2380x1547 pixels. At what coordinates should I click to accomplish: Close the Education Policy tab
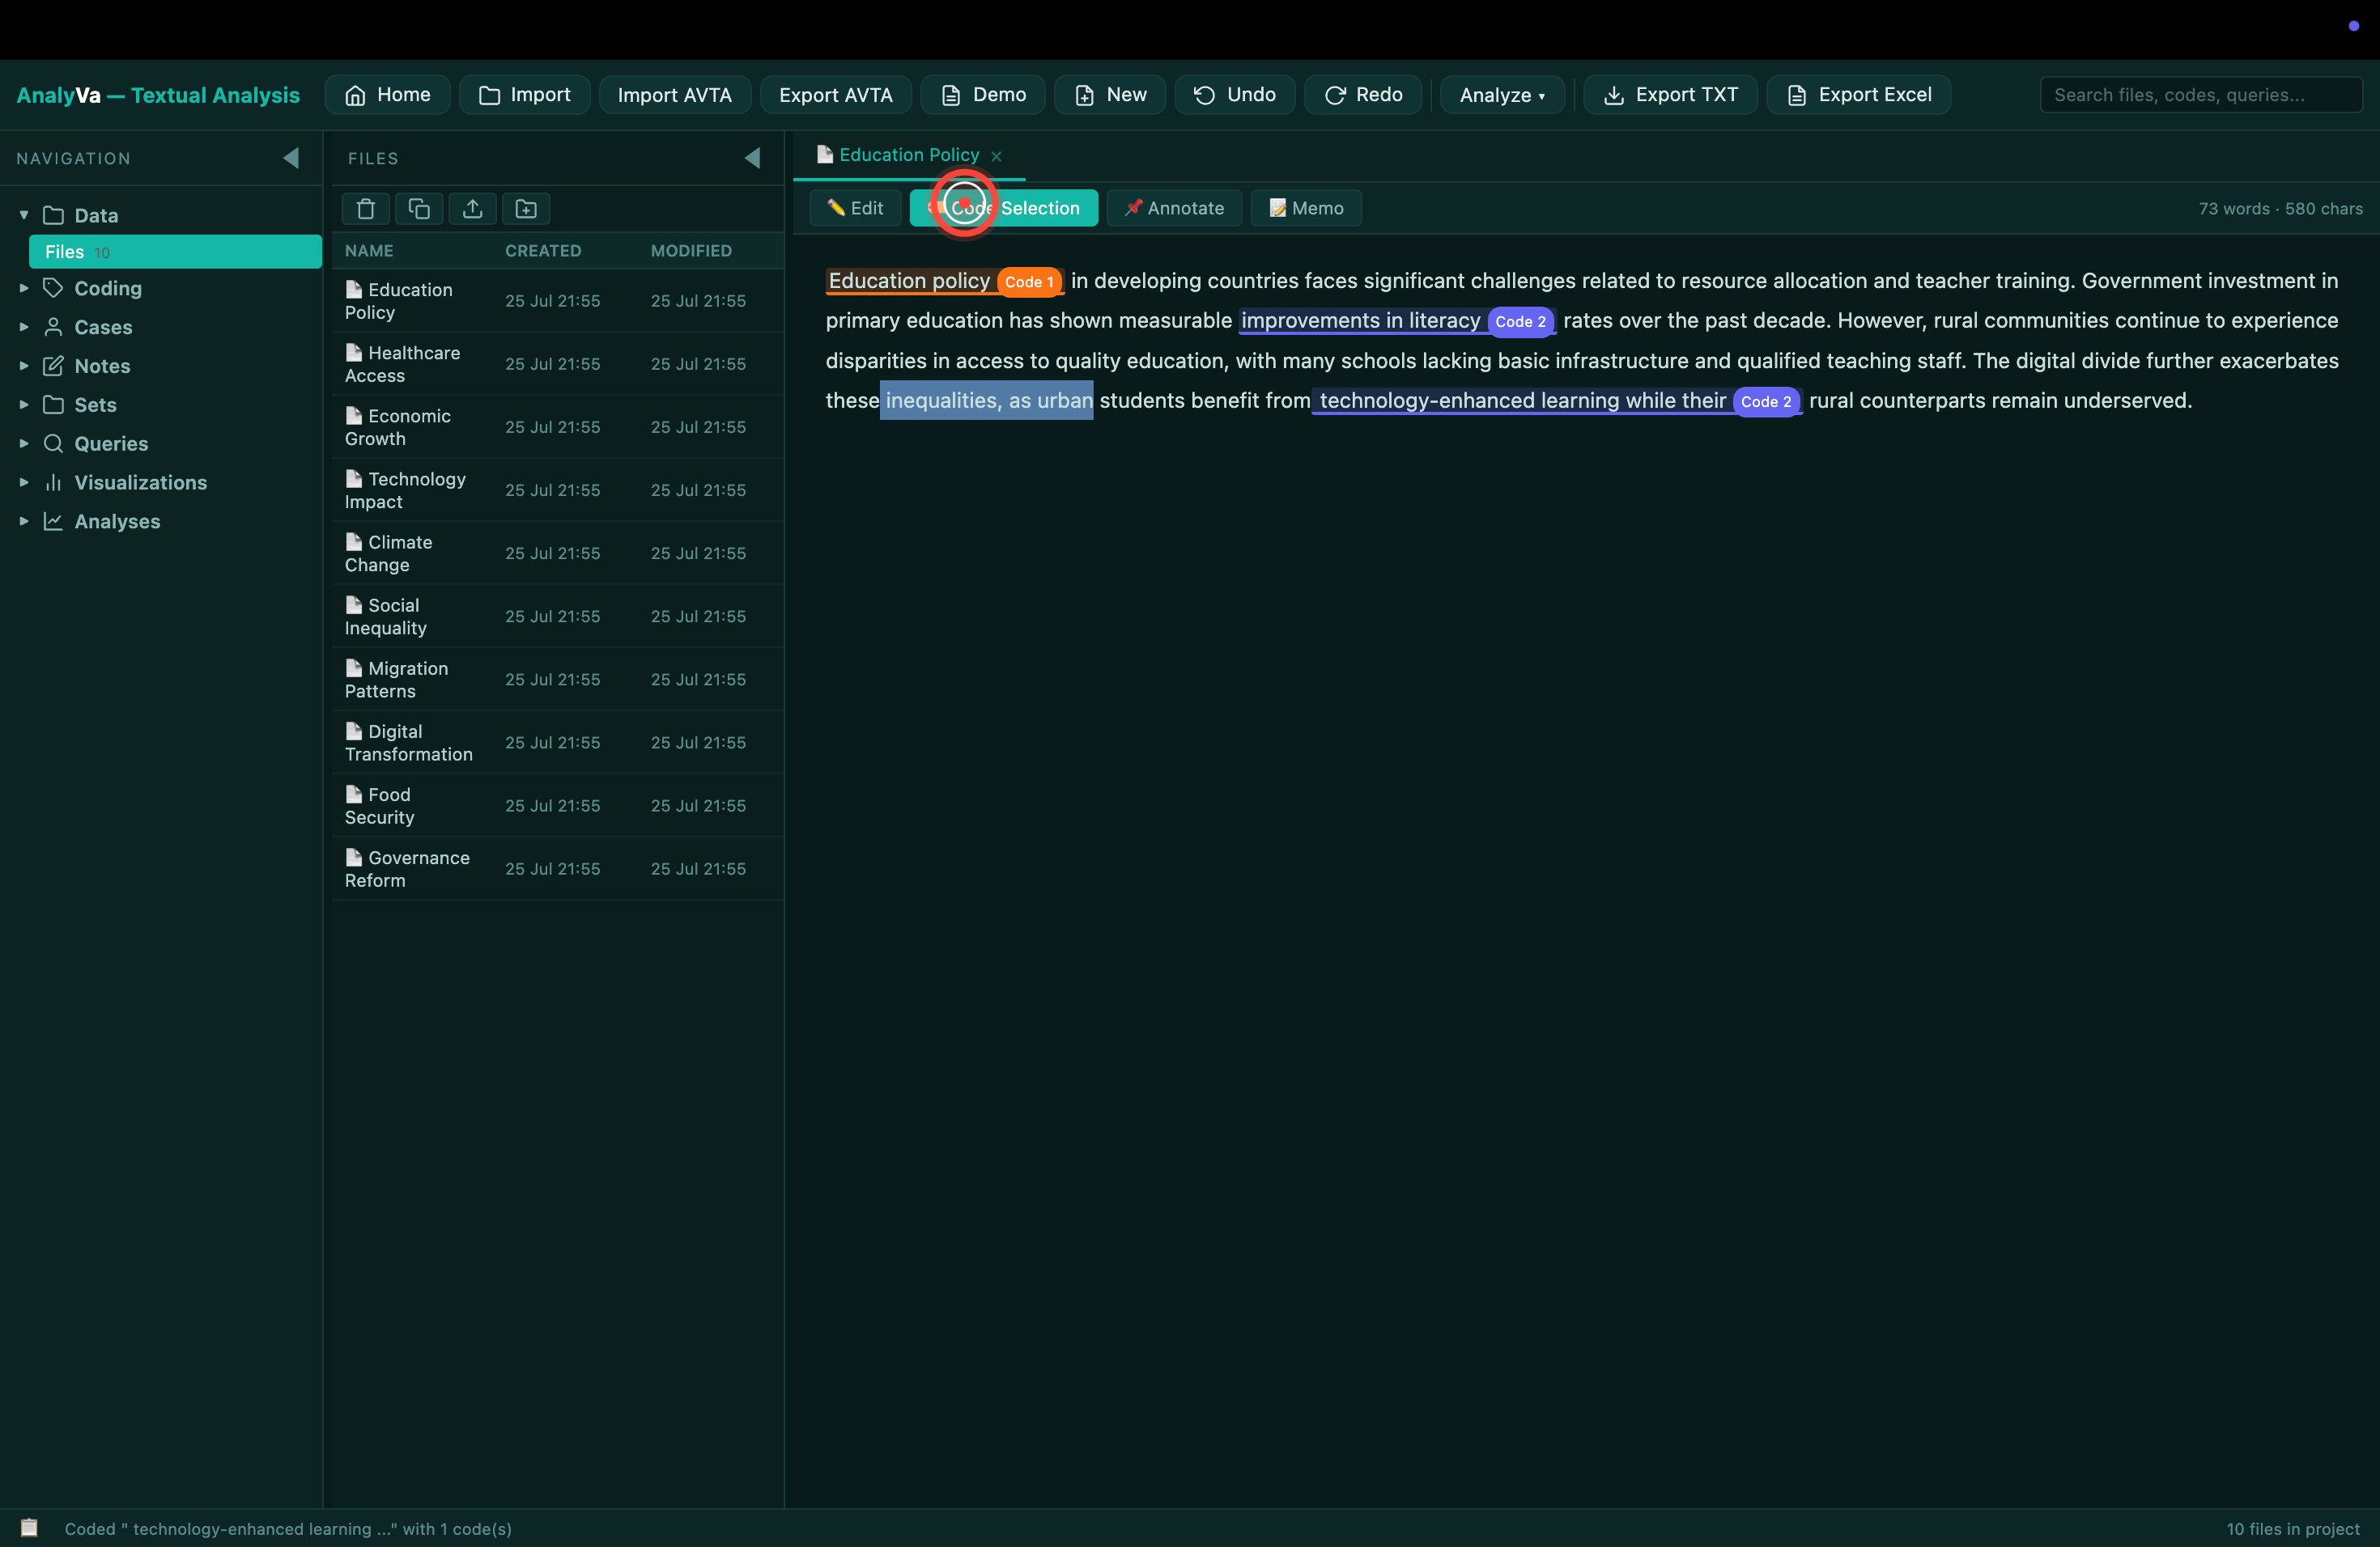[996, 156]
